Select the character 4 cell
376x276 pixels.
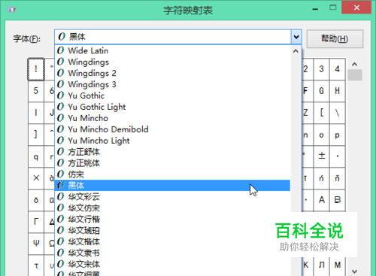pyautogui.click(x=338, y=69)
